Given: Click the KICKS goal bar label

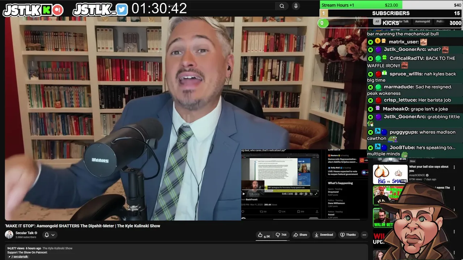Looking at the screenshot, I should 391,23.
